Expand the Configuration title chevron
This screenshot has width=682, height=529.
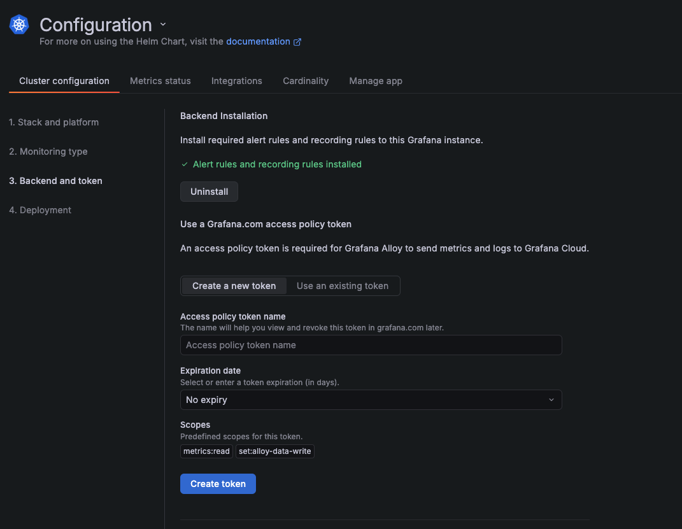tap(163, 24)
